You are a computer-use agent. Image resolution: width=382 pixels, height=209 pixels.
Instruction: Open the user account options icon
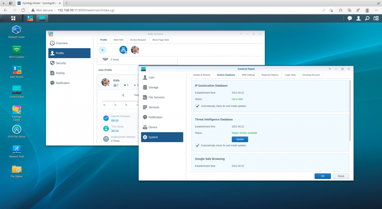point(358,18)
